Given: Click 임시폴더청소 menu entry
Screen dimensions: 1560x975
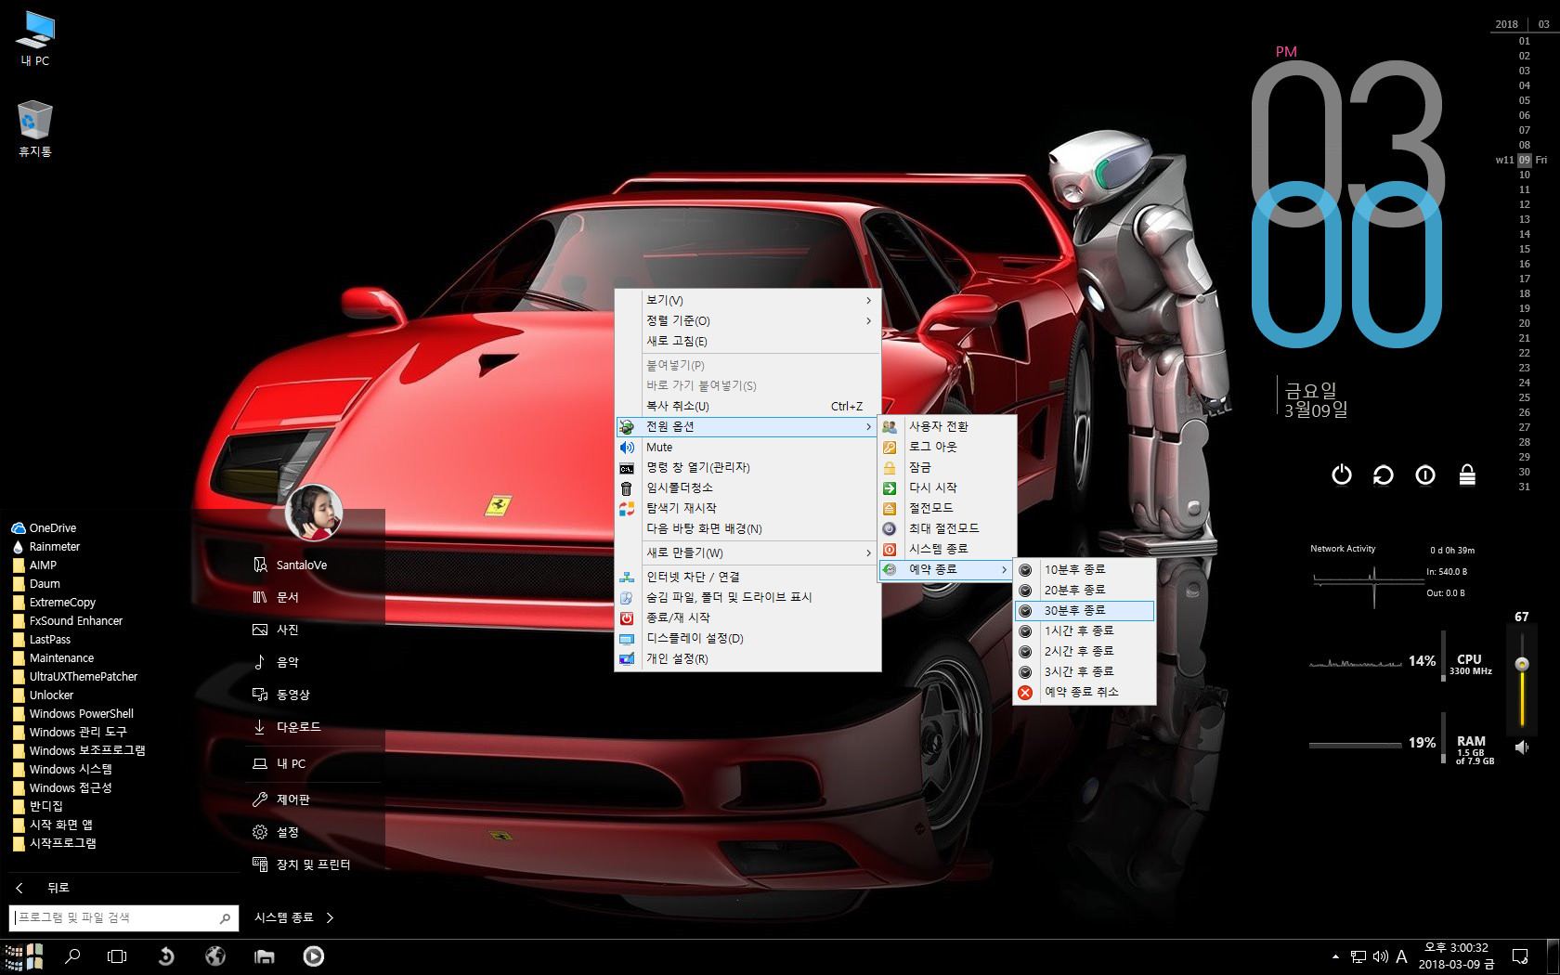Looking at the screenshot, I should (747, 487).
